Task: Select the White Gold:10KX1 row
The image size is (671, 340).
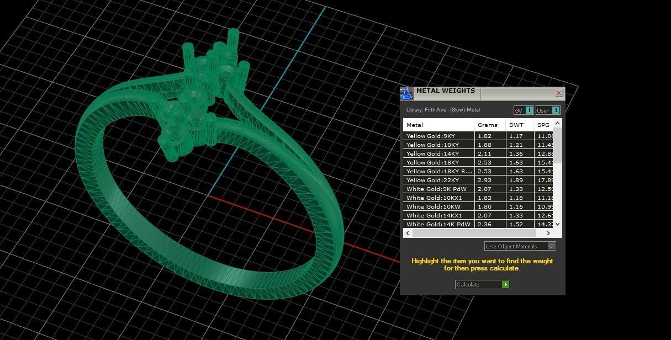Action: click(x=478, y=198)
